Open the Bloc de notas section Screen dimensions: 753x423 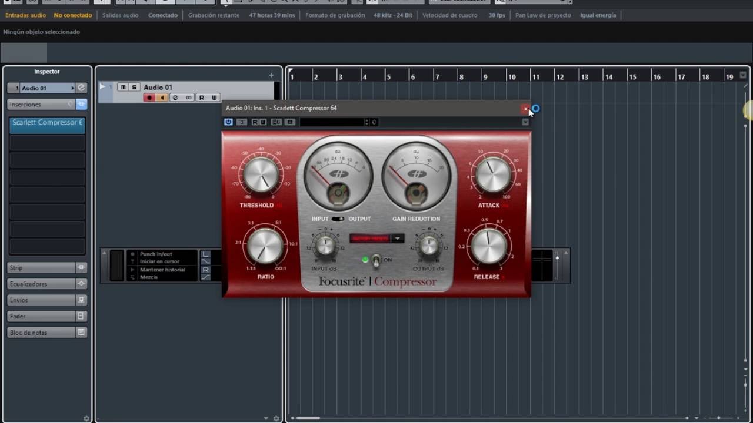[41, 333]
